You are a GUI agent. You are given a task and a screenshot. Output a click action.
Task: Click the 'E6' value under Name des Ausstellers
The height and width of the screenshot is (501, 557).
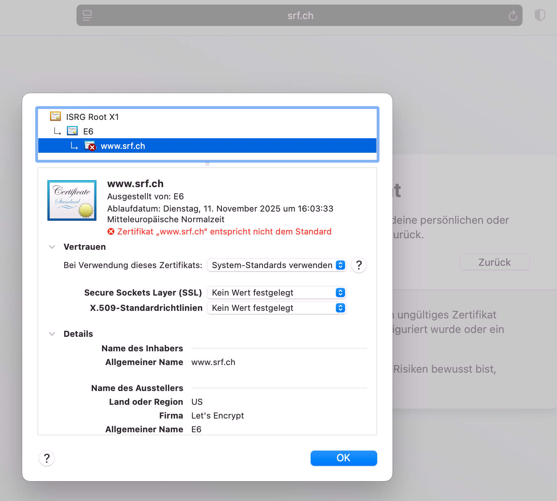click(x=196, y=430)
